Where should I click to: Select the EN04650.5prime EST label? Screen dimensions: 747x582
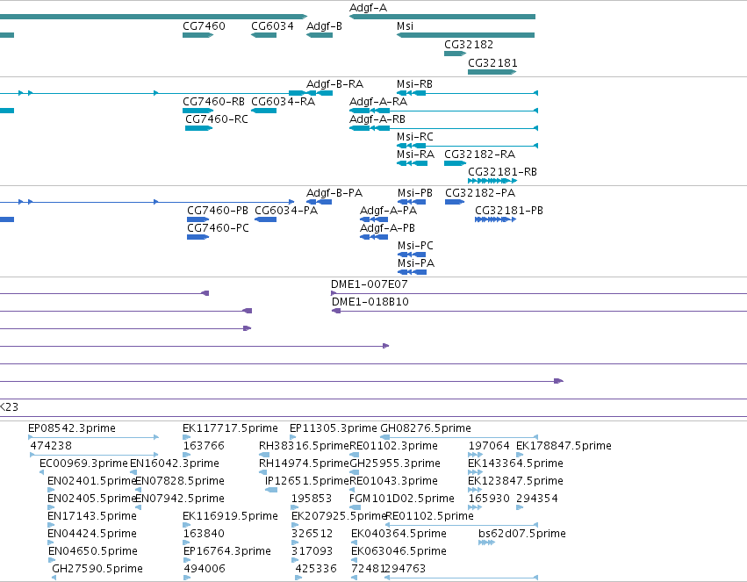coord(93,551)
